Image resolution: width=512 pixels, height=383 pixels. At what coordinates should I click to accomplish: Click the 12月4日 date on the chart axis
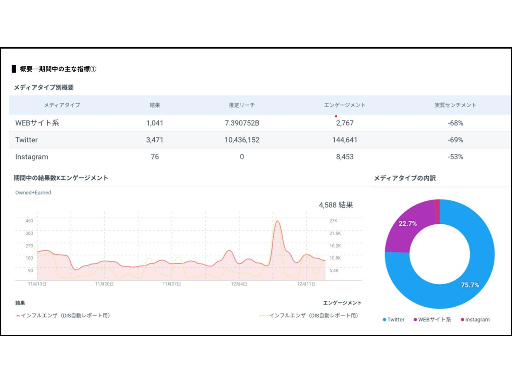239,284
